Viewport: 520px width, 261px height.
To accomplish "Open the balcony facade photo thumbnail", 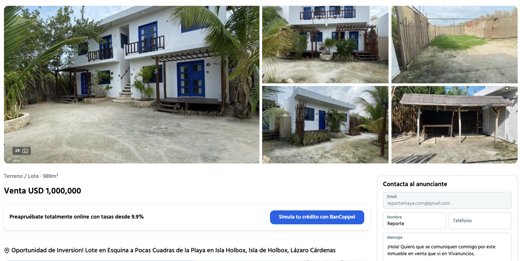I will coord(325,44).
